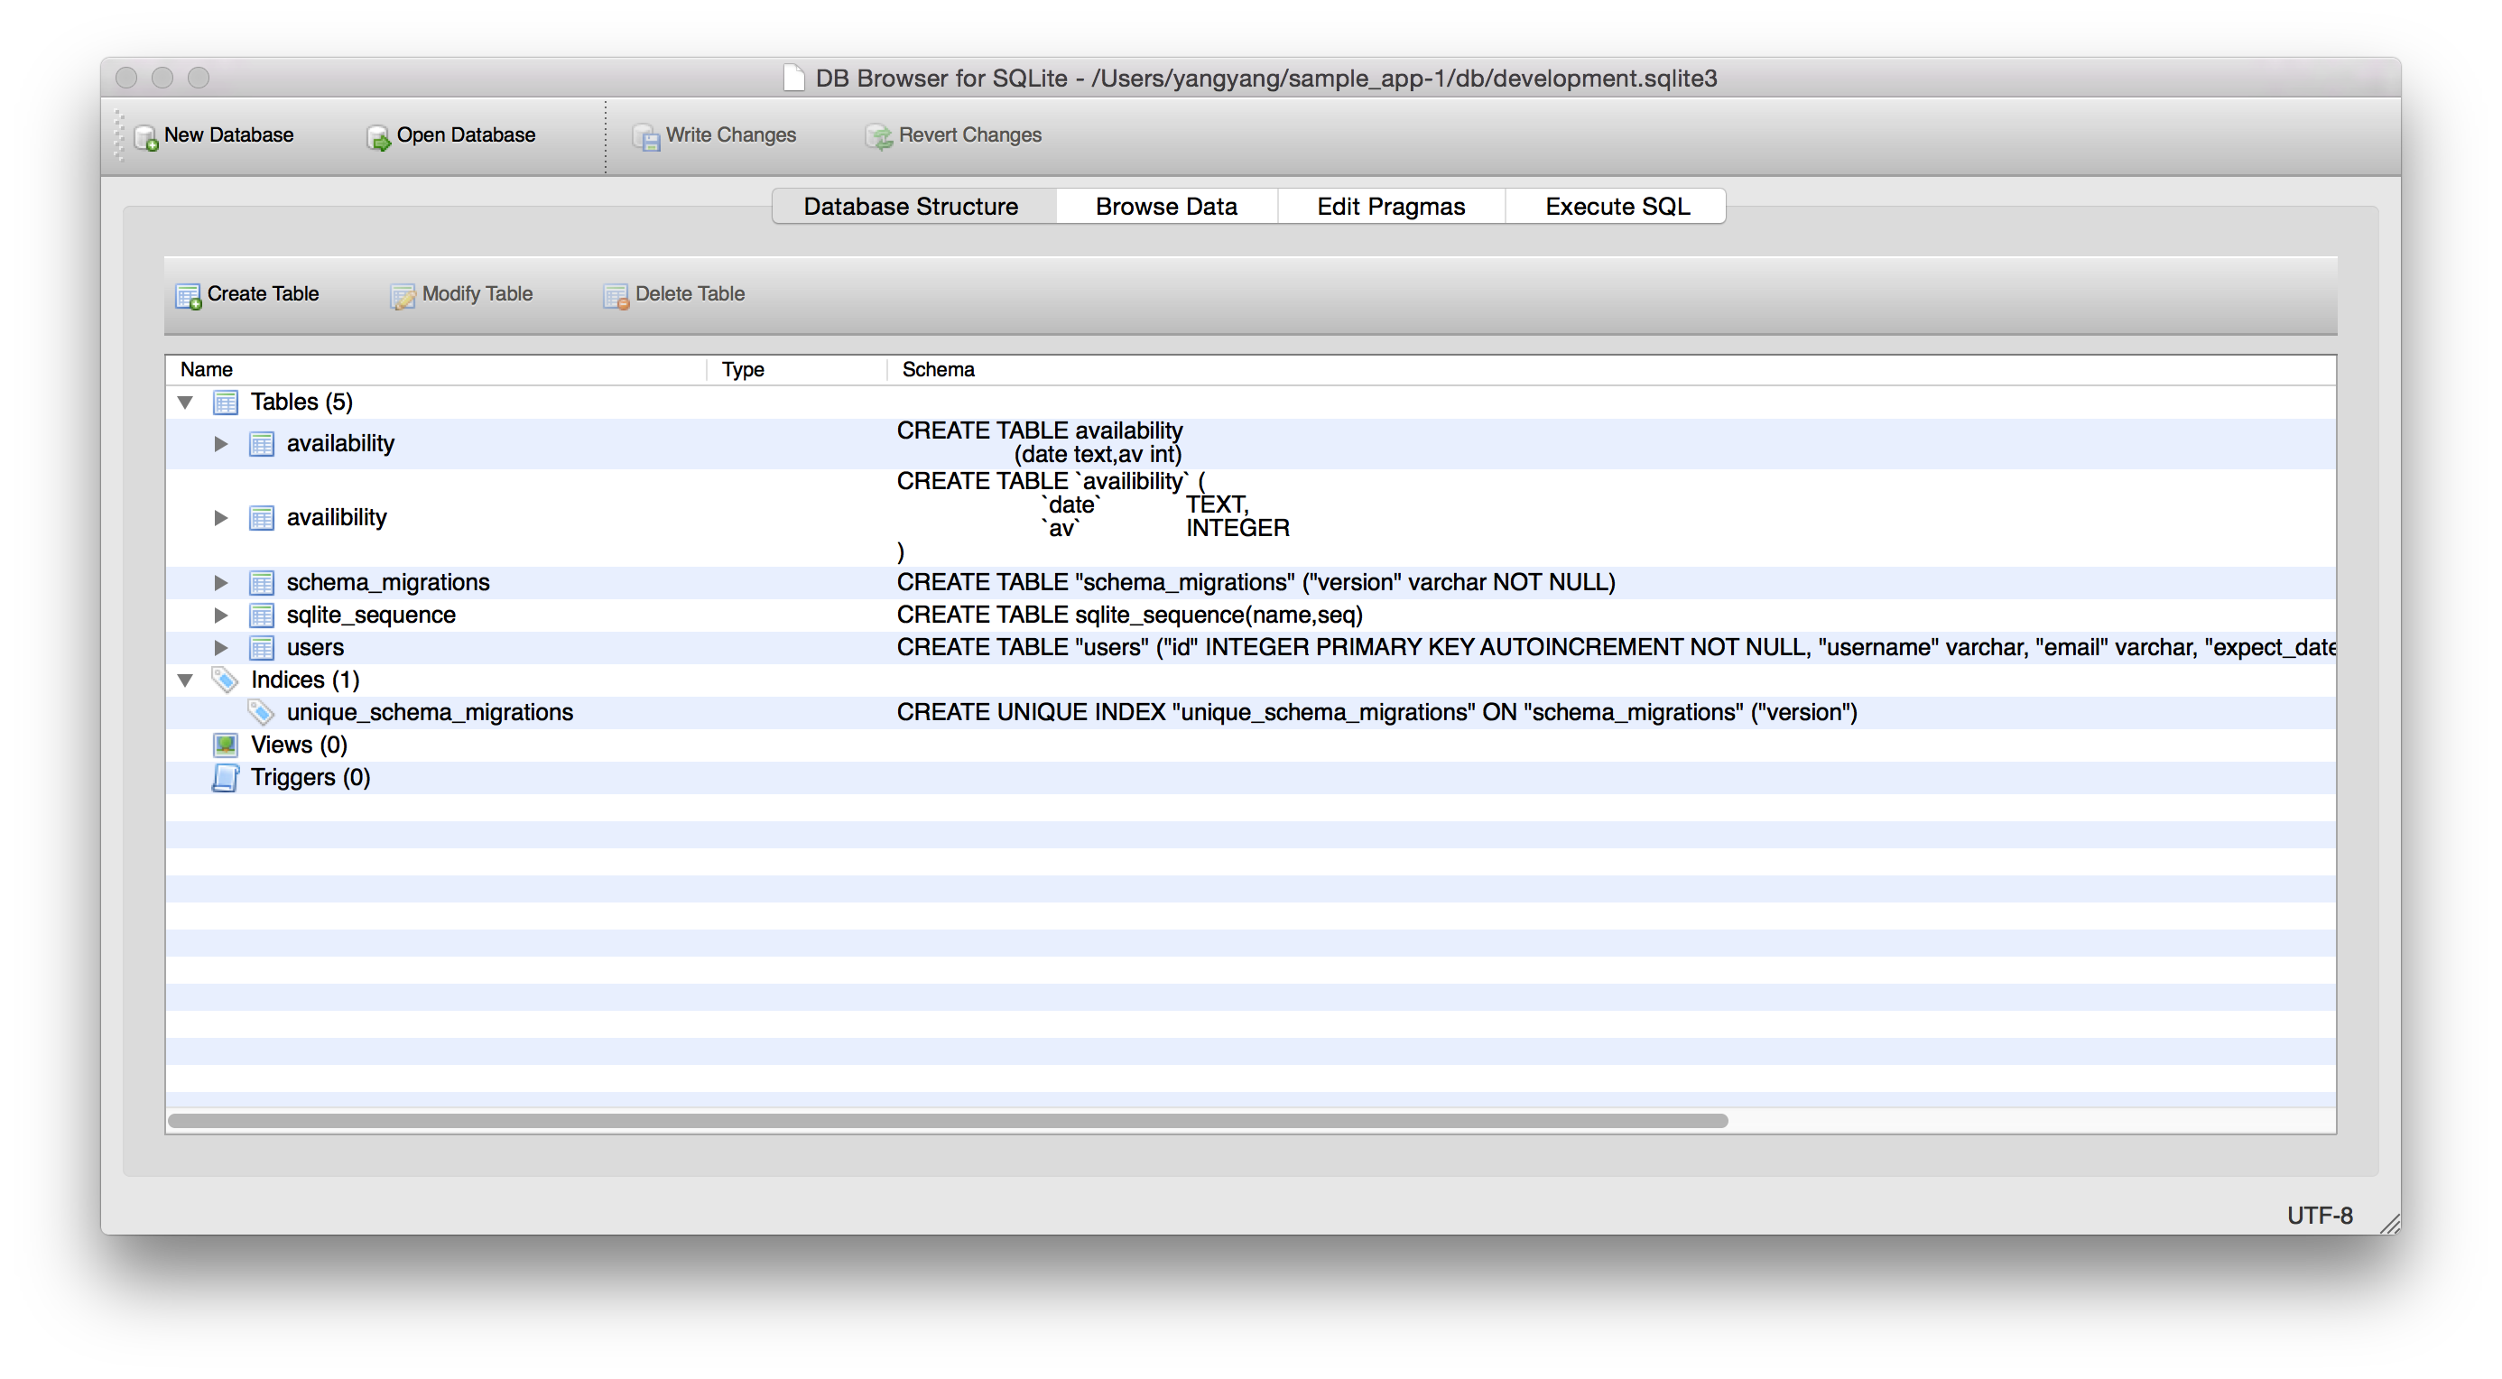Collapse the Tables (5) tree node
Screen dimensions: 2502x1379
click(x=186, y=402)
